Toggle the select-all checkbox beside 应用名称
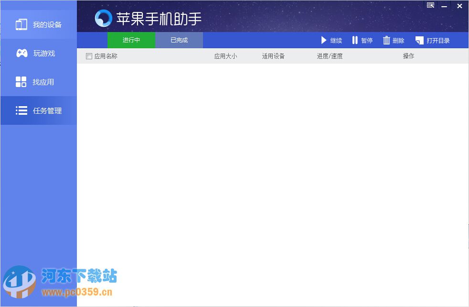The image size is (469, 307). pos(89,56)
